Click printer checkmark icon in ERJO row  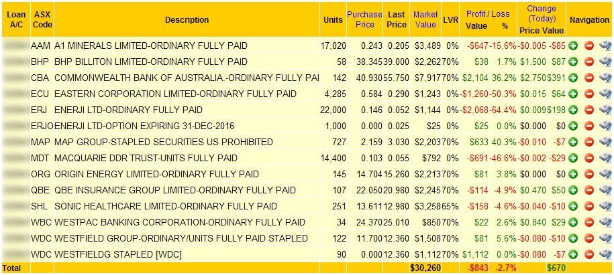point(605,126)
